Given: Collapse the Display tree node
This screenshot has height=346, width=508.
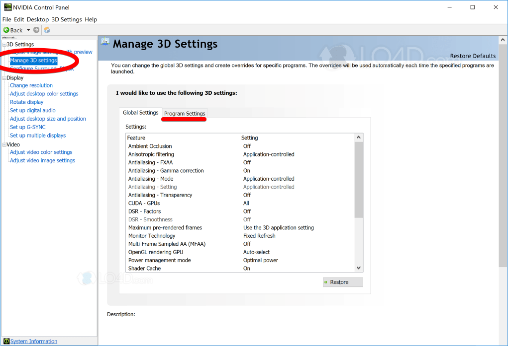Looking at the screenshot, I should click(x=4, y=78).
